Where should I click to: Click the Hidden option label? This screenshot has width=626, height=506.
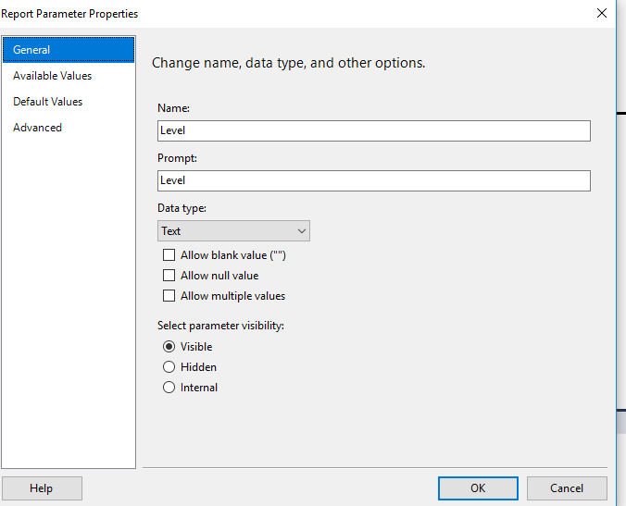click(198, 367)
